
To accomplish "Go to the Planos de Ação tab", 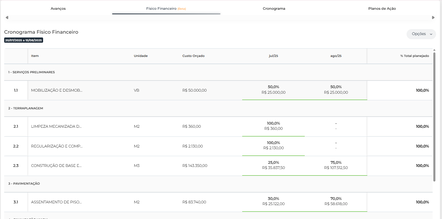I will (382, 9).
